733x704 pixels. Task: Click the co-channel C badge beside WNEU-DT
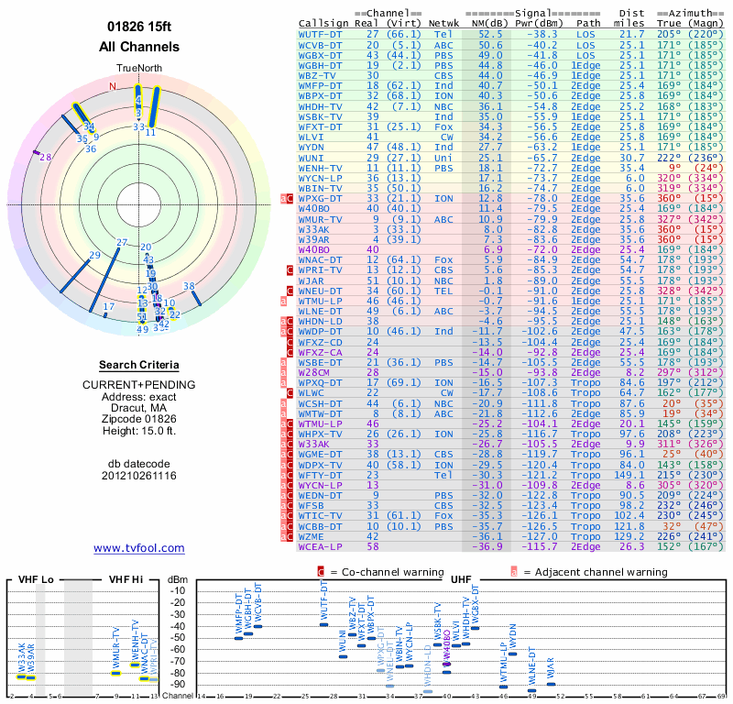pyautogui.click(x=290, y=291)
